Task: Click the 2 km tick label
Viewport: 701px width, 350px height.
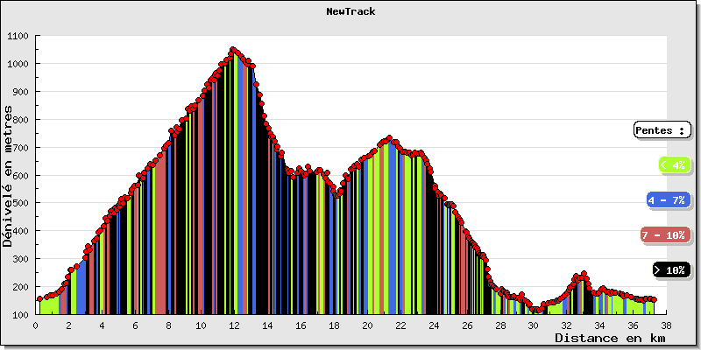Action: pyautogui.click(x=69, y=325)
